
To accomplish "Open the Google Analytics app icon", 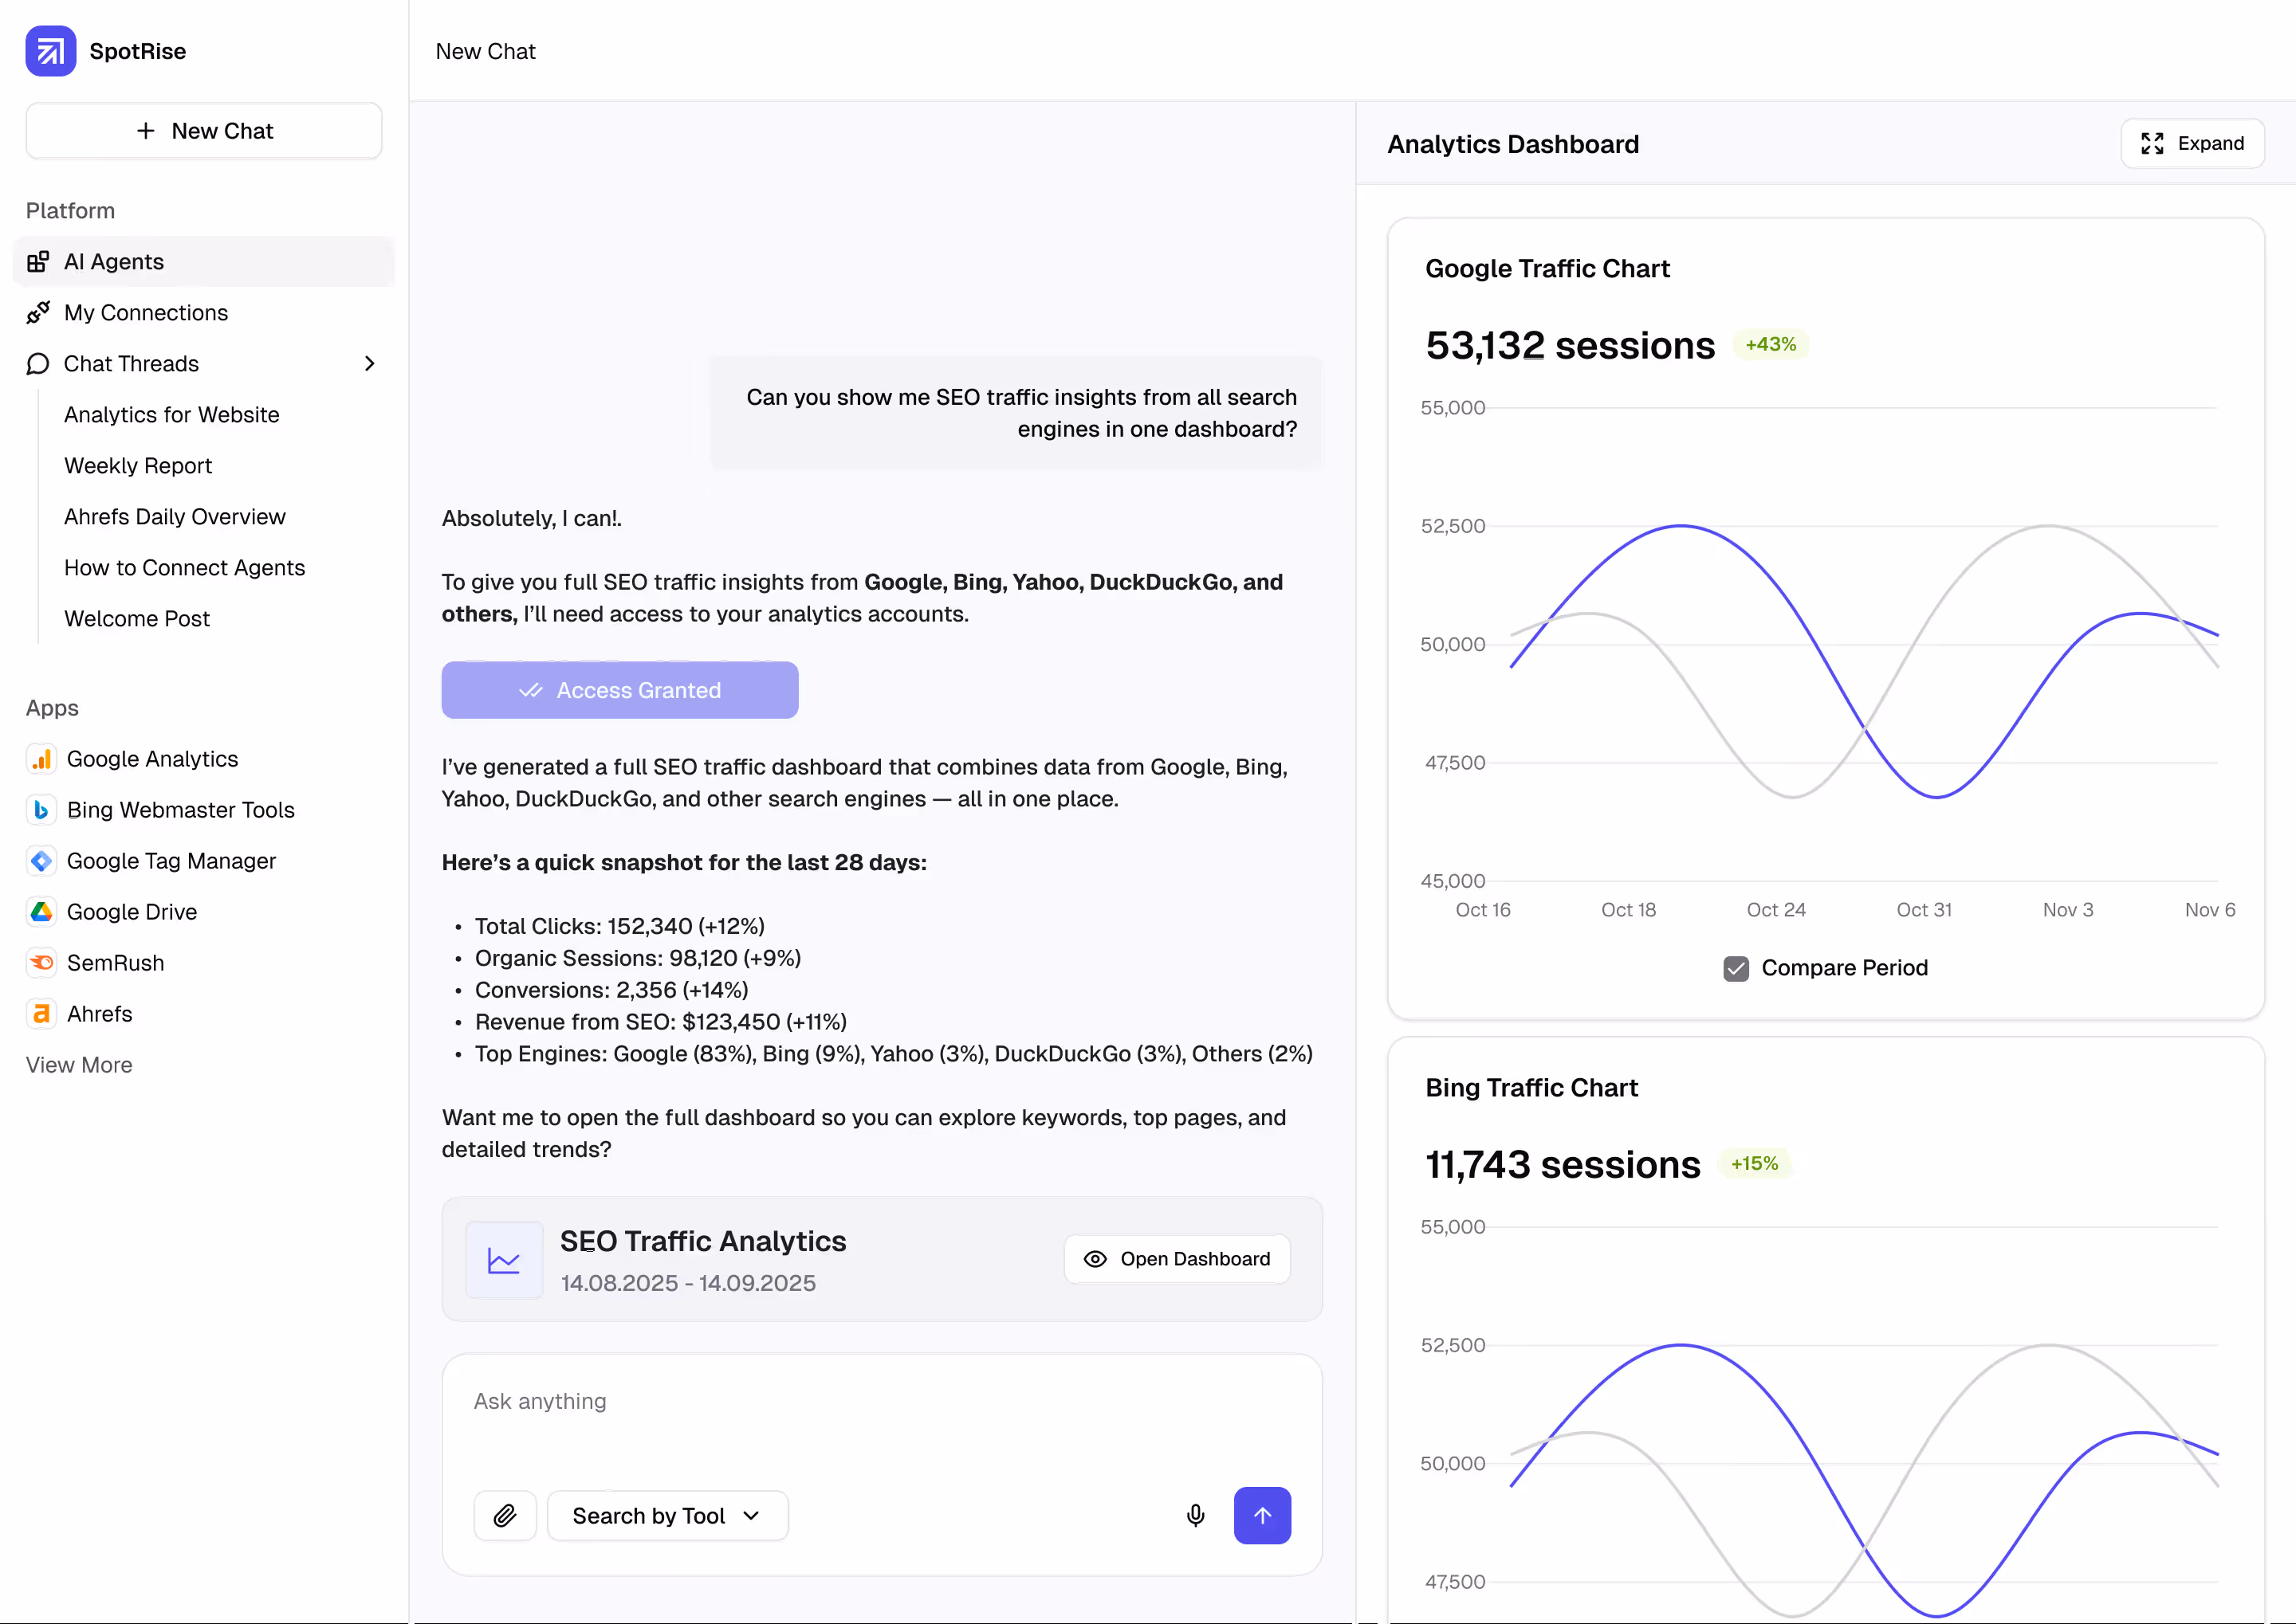I will [41, 759].
